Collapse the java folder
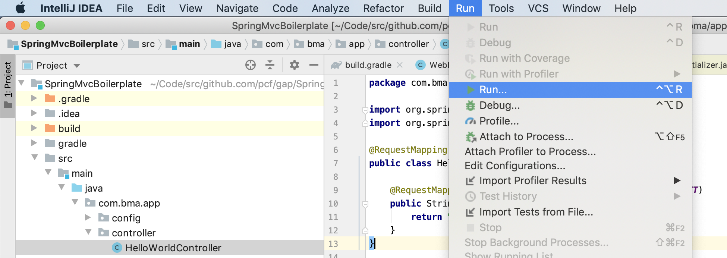This screenshot has width=727, height=258. (x=62, y=187)
